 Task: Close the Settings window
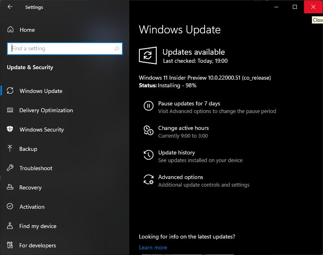pos(313,7)
